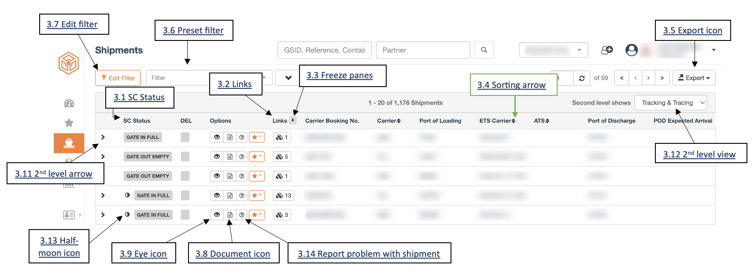Click freeze panes pin icon
Viewport: 754px width, 270px height.
click(x=293, y=120)
